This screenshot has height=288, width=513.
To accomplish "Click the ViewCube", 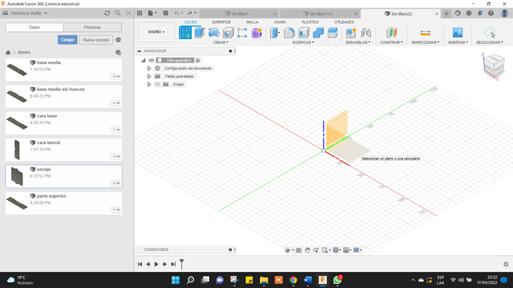I will click(494, 65).
